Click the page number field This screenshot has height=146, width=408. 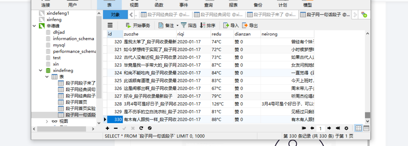(321, 128)
